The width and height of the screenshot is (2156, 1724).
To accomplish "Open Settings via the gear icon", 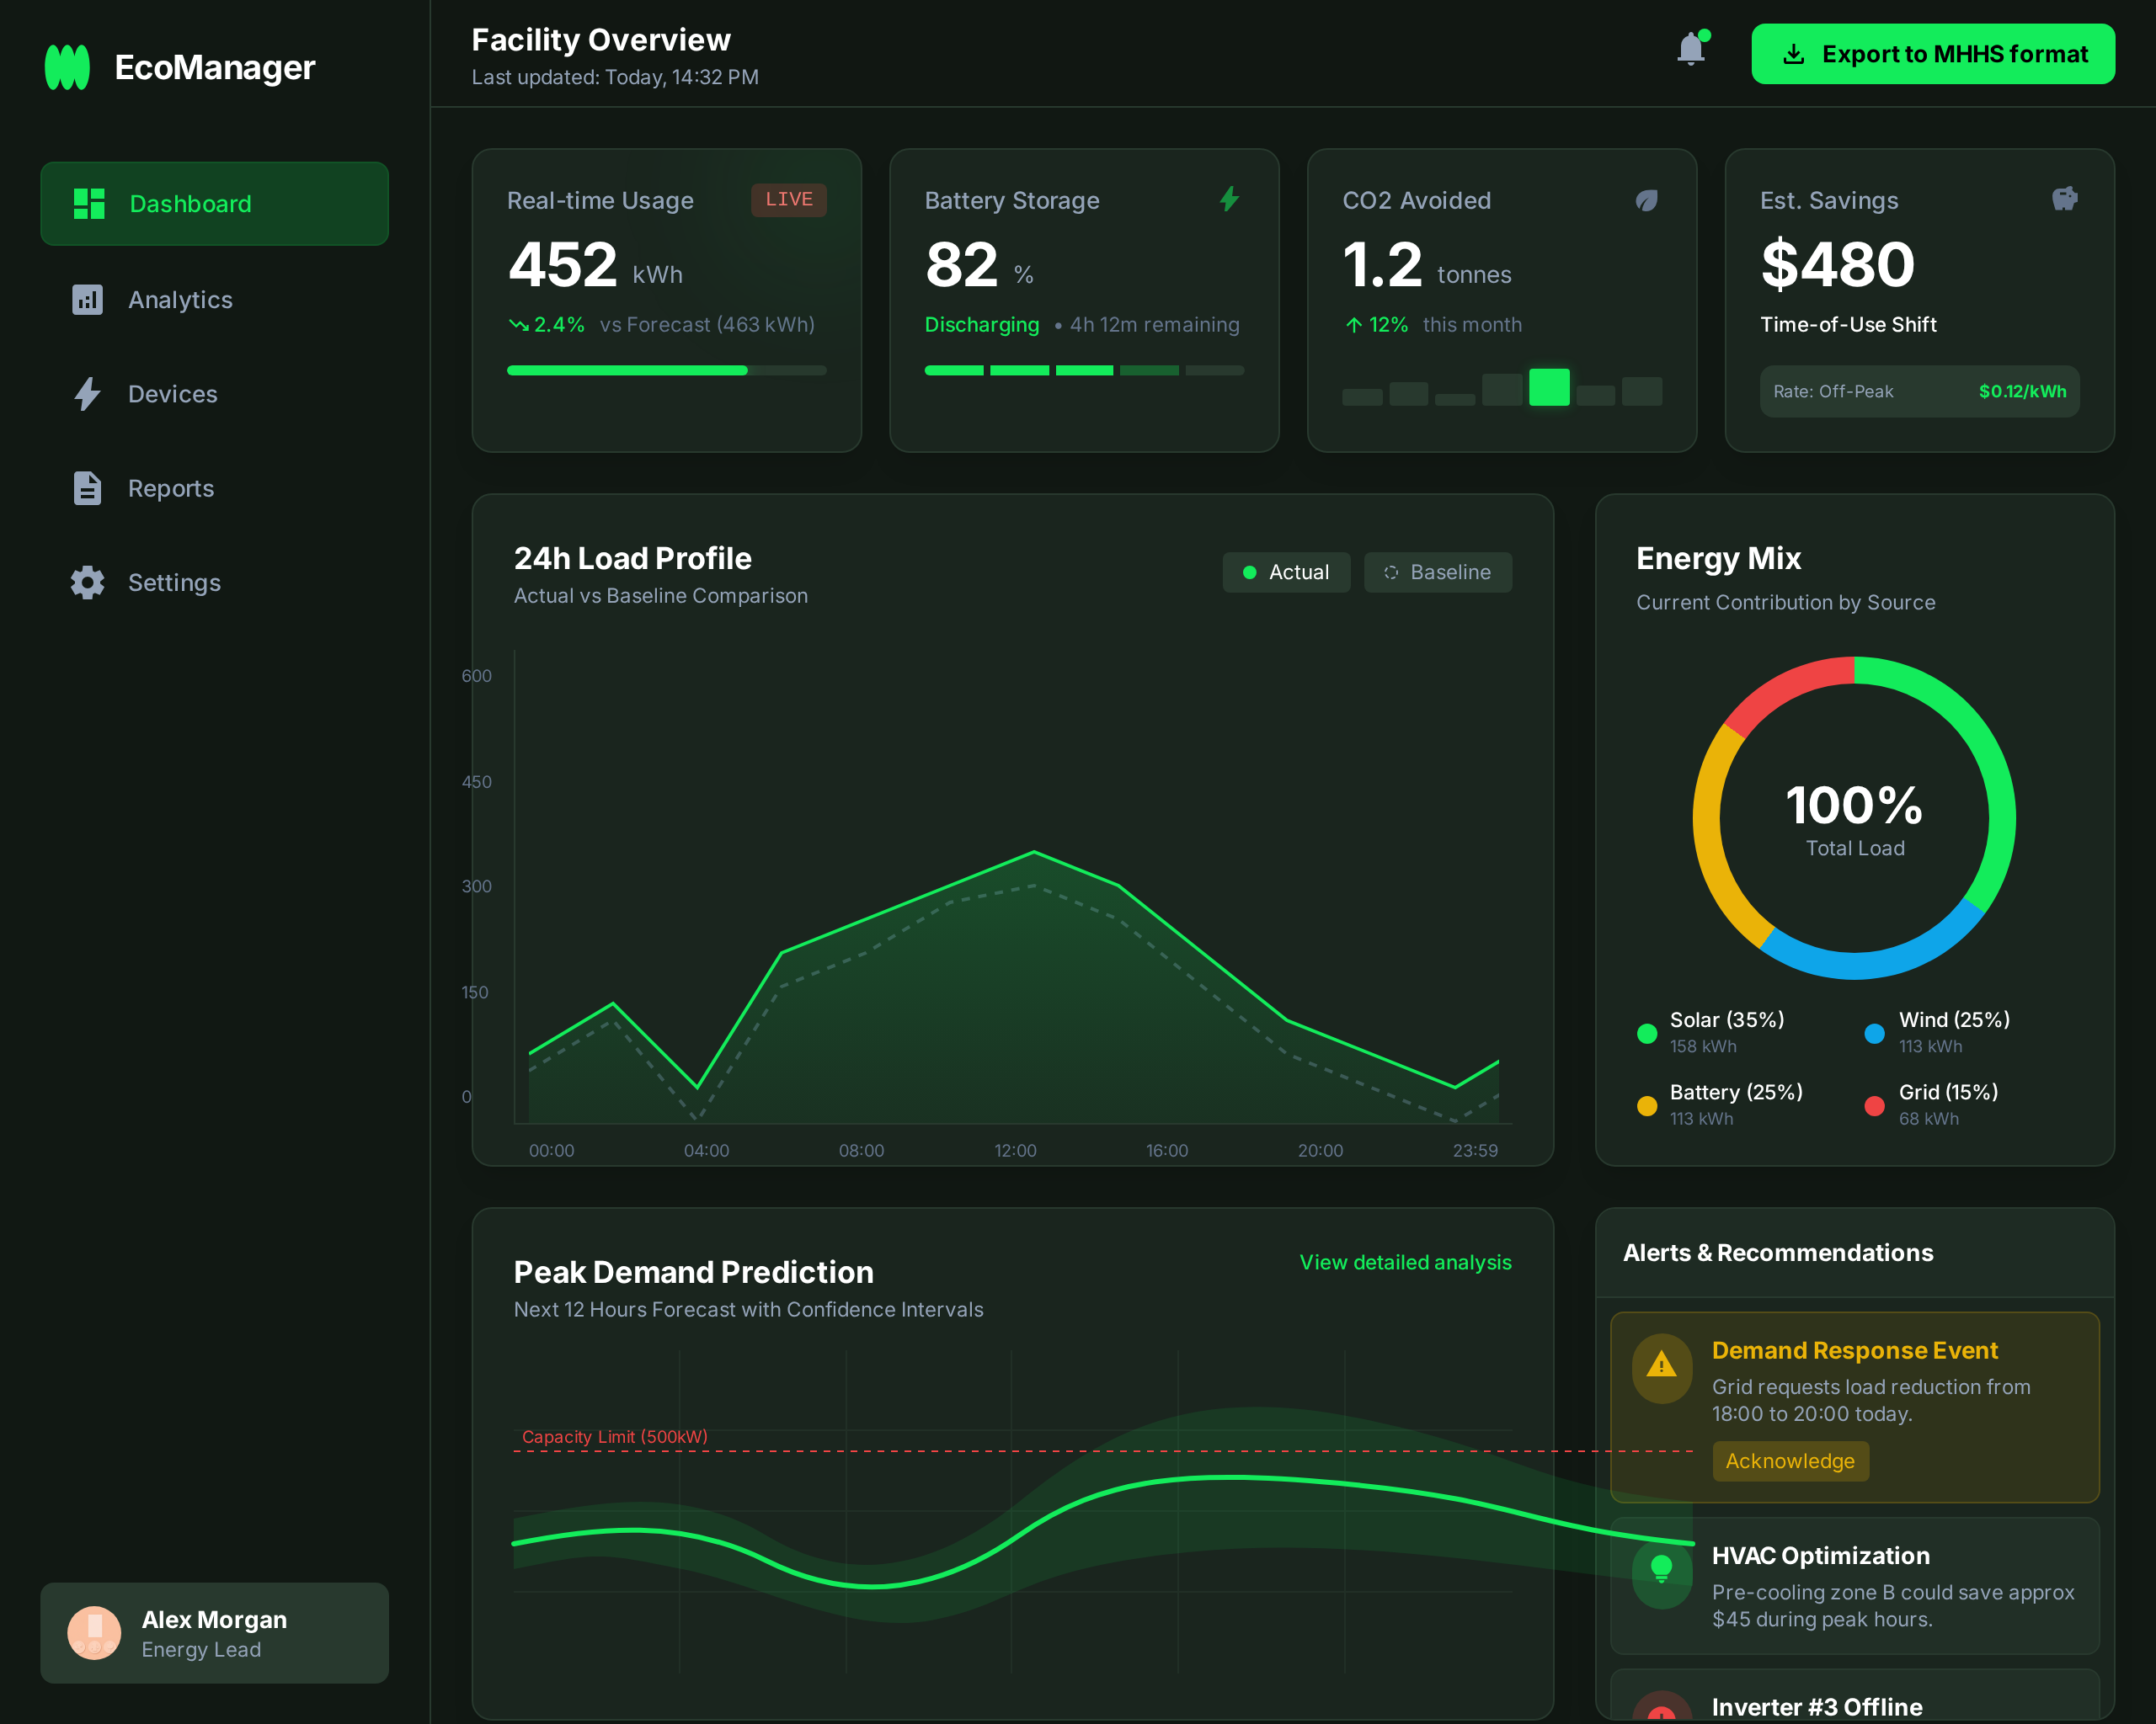I will click(87, 583).
